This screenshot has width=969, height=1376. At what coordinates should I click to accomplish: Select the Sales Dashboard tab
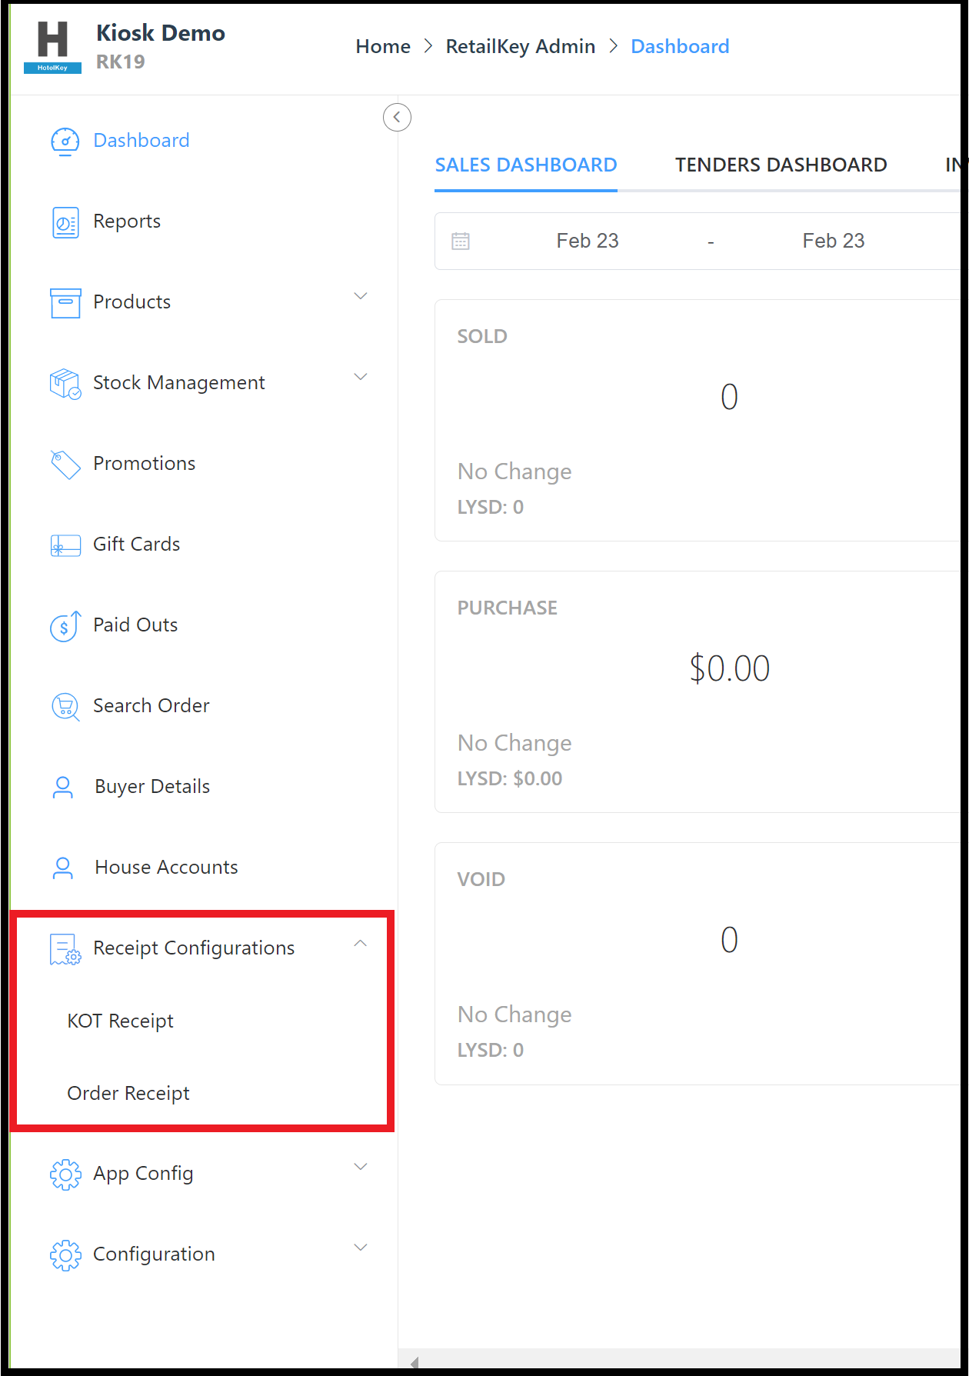coord(526,165)
